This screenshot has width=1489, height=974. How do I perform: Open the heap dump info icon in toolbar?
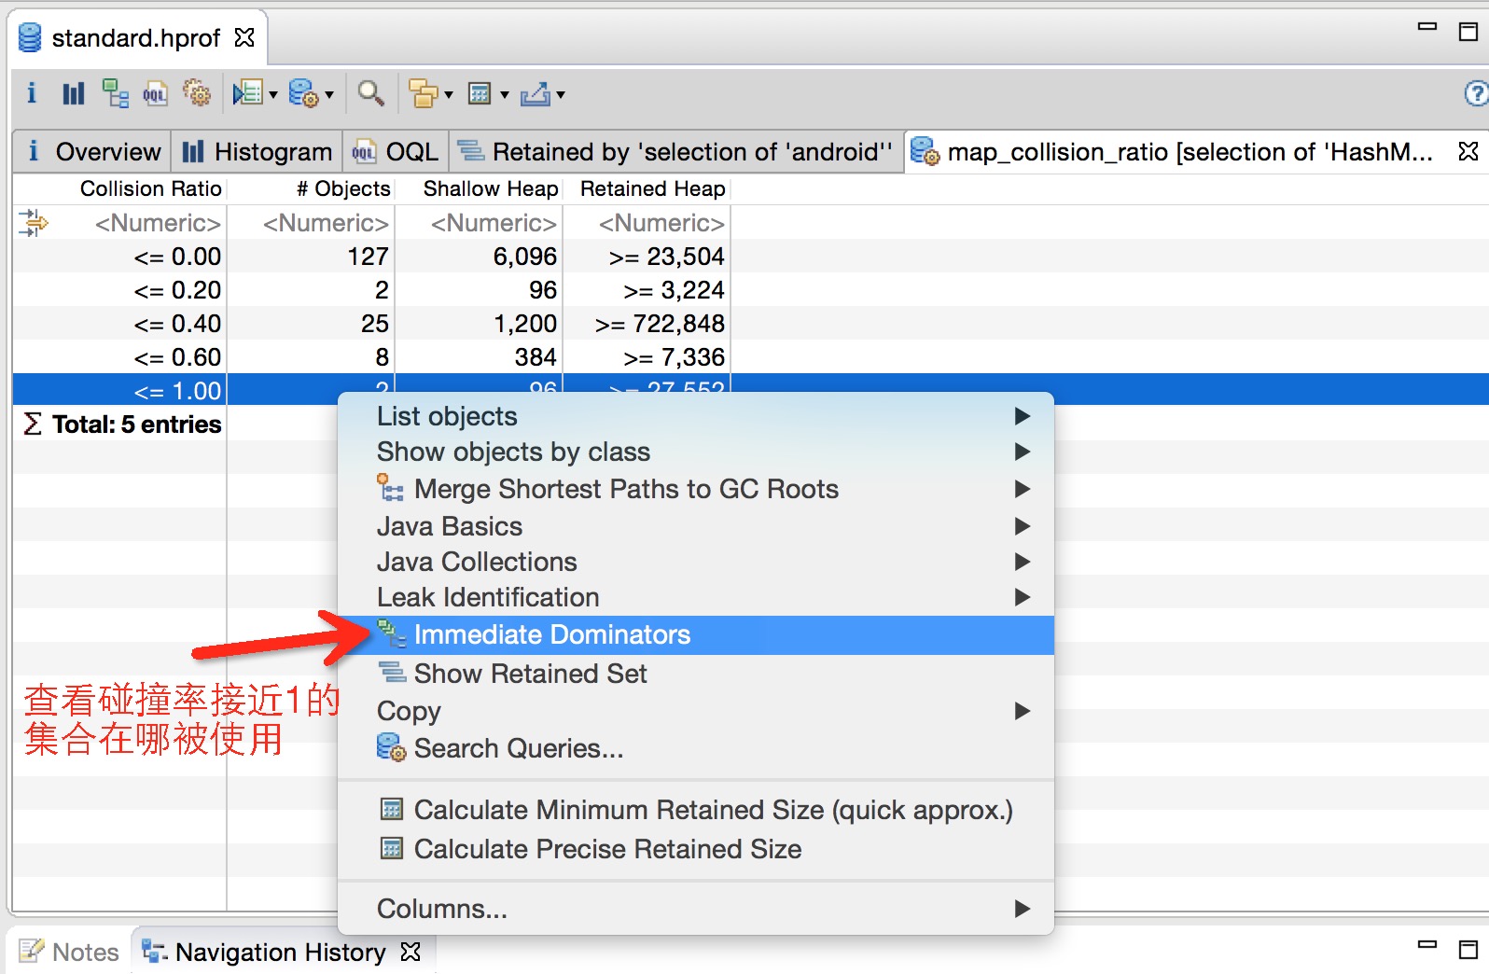32,93
